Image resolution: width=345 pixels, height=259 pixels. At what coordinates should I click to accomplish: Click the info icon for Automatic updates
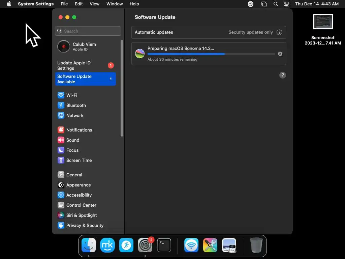point(279,32)
